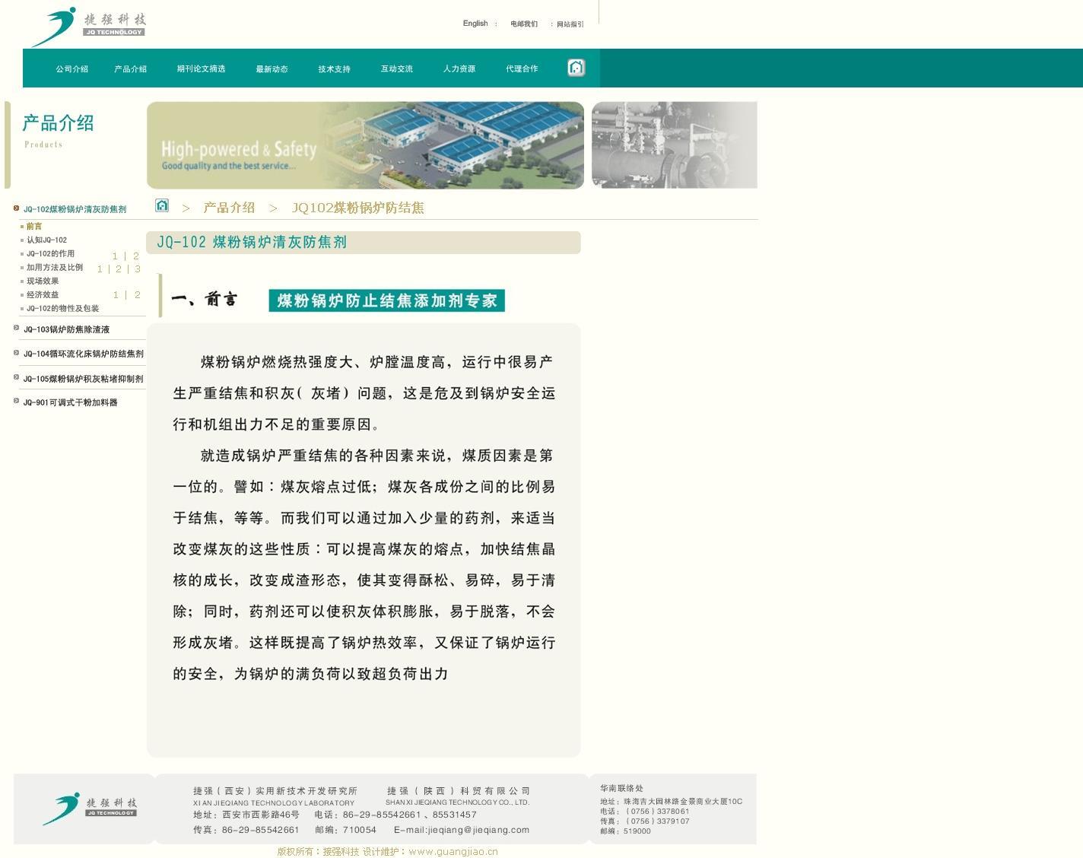
Task: Expand the JQ-103锅炉防焦除渣液 product section
Action: pos(66,329)
